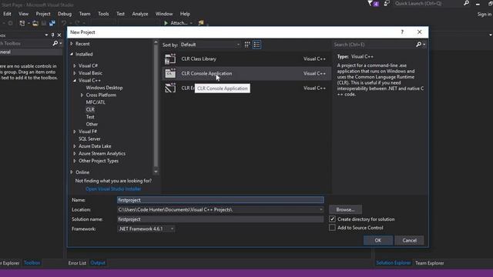Select the Windows Desktop tree item

104,88
